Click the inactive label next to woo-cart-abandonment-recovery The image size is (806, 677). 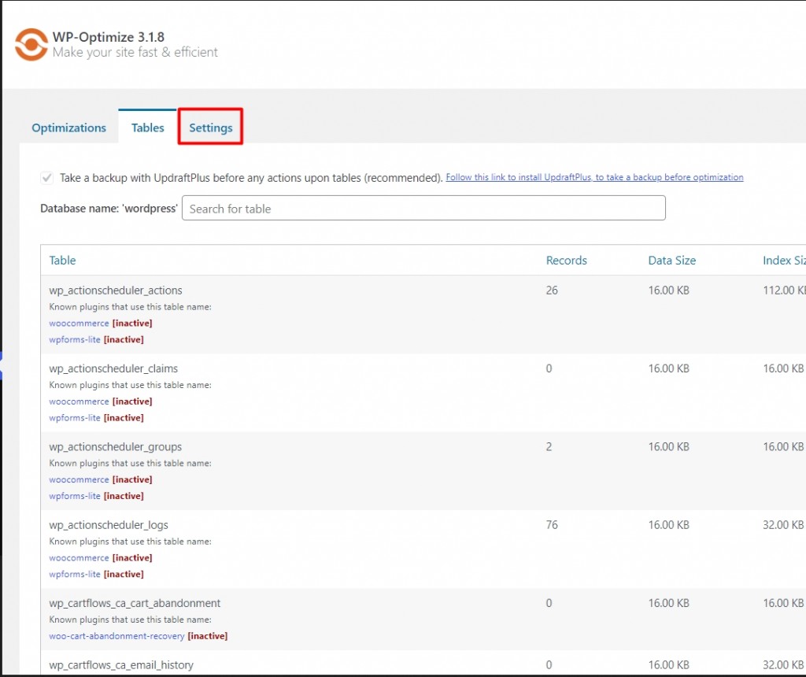[x=208, y=636]
